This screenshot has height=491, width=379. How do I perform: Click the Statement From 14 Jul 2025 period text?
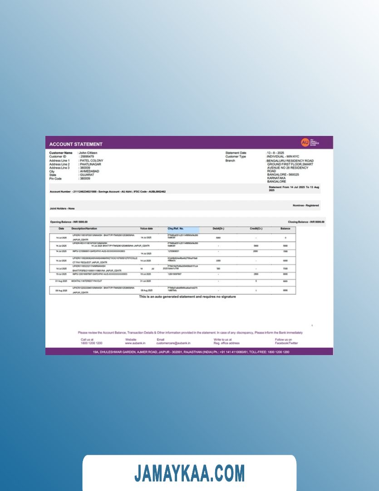(294, 189)
